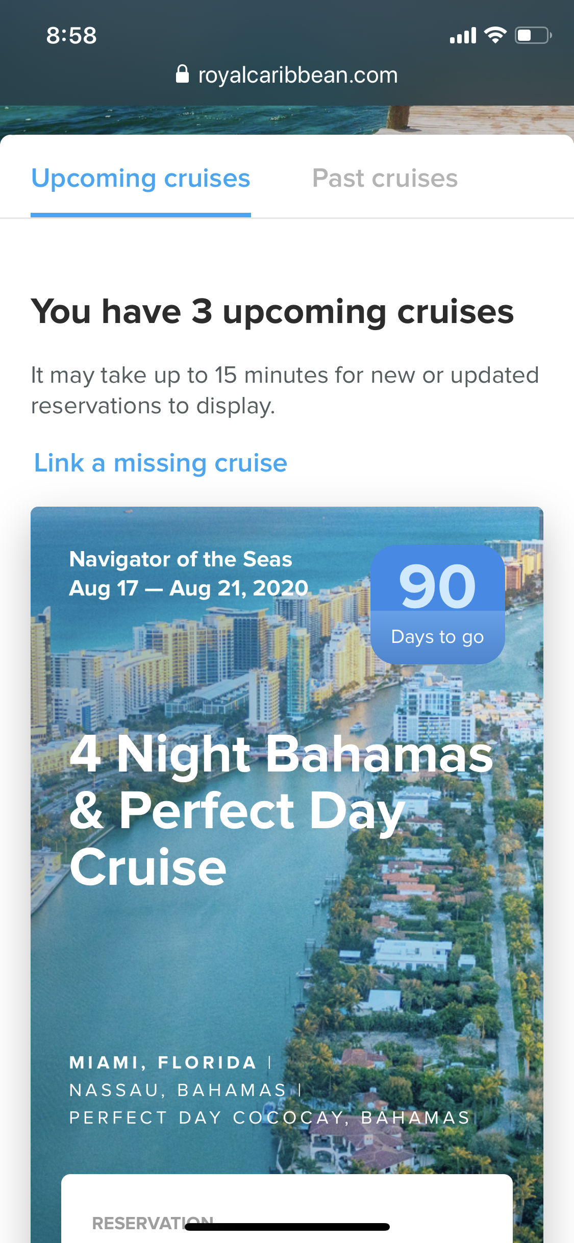Screen dimensions: 574x1243
Task: Select the Upcoming cruises tab
Action: pyautogui.click(x=141, y=179)
